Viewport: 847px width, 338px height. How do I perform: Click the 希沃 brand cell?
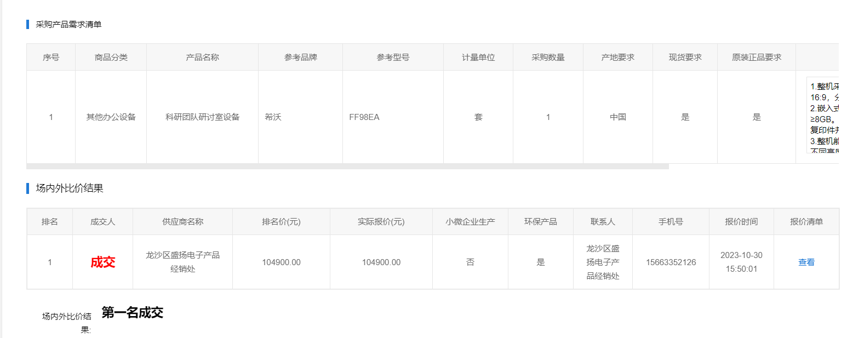point(273,117)
